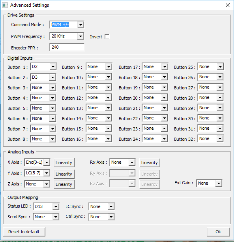
Task: Click Linearity button for Y Axis
Action: (x=64, y=174)
